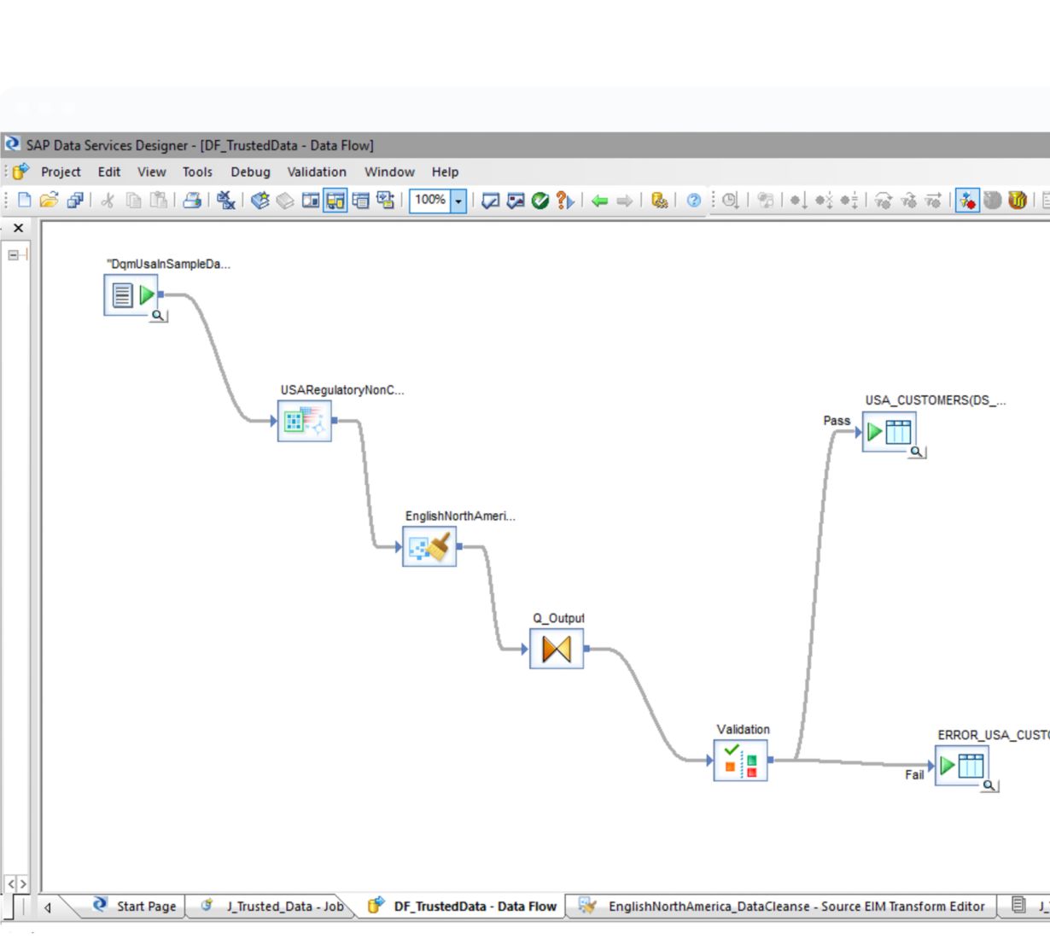View data with magnifier on DqmUsaInSampleData source
The image size is (1050, 939).
click(158, 316)
